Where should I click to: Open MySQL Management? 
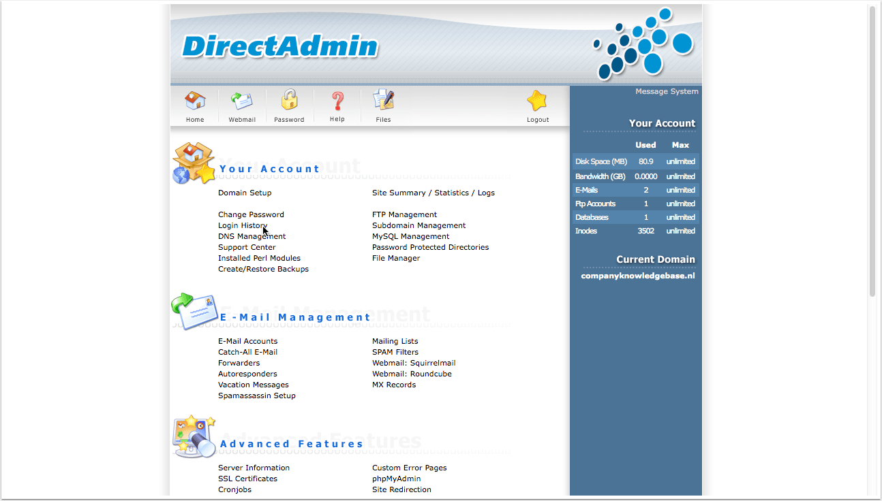click(410, 236)
